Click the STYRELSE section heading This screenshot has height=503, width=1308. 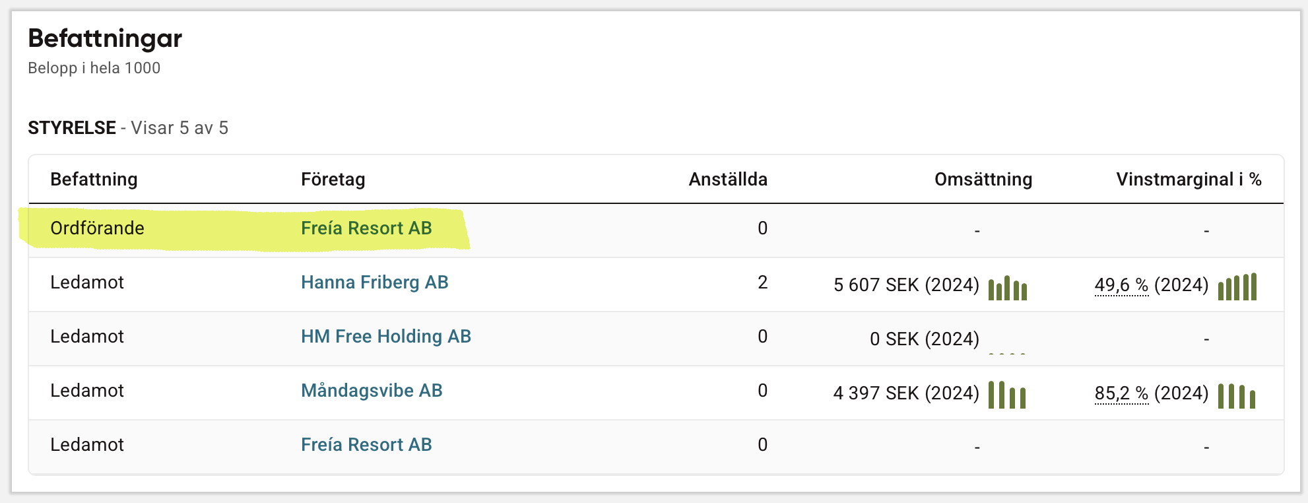(x=72, y=128)
